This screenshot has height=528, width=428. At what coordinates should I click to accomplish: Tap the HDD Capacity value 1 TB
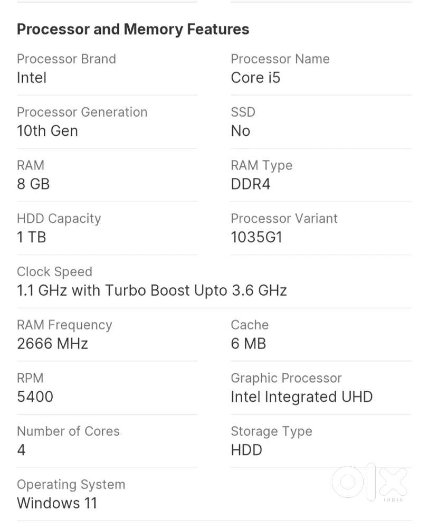point(32,238)
